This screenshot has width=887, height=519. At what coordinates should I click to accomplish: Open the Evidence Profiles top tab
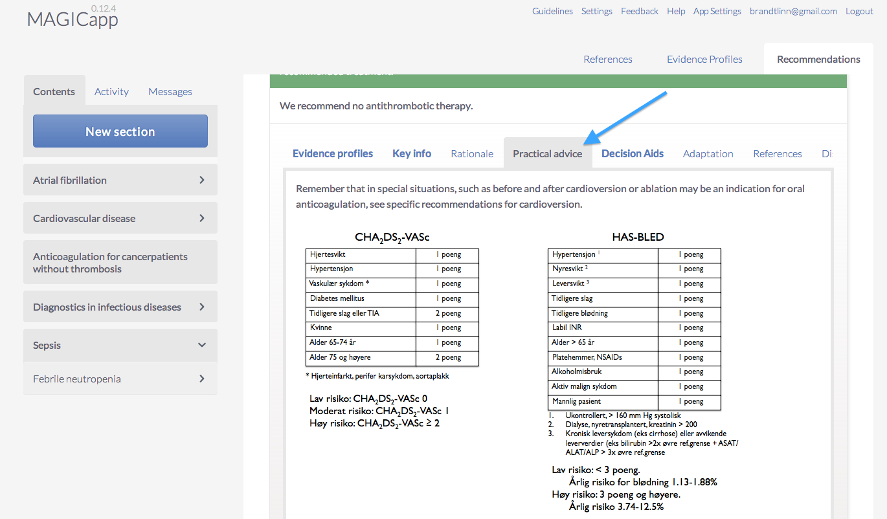(704, 59)
